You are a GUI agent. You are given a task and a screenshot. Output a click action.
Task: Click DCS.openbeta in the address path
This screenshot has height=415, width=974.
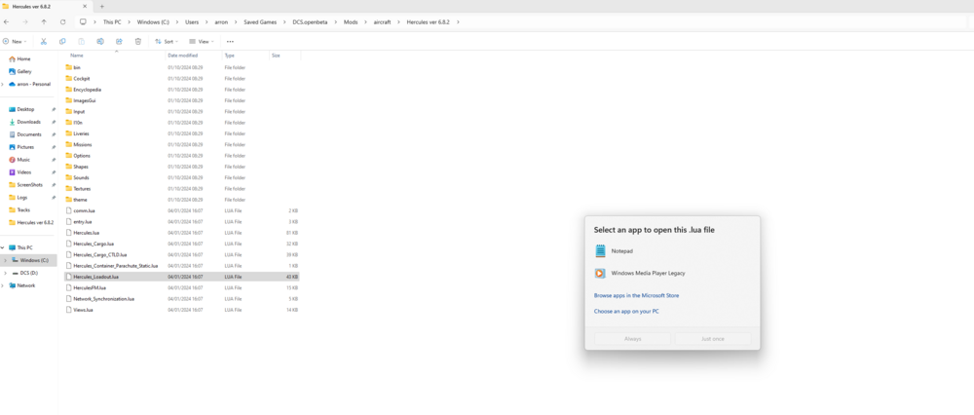point(310,21)
